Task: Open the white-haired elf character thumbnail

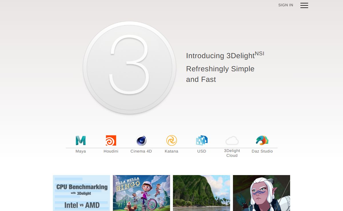Action: (262, 193)
